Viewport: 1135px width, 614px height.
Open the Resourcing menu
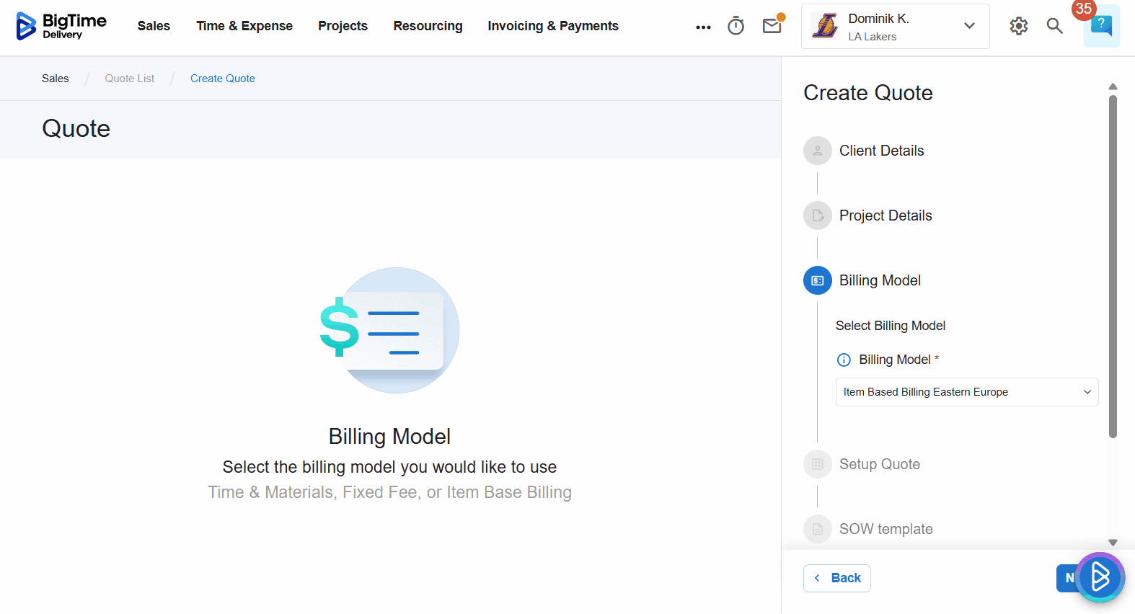pyautogui.click(x=428, y=26)
